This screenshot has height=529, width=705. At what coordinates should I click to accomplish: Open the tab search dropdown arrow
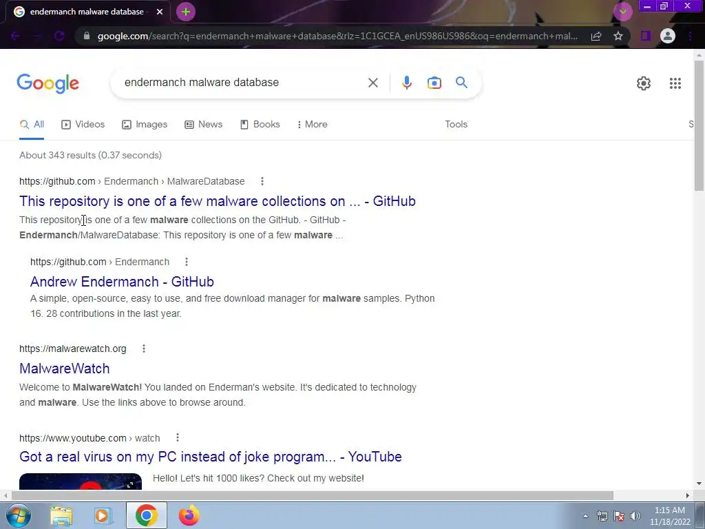622,12
